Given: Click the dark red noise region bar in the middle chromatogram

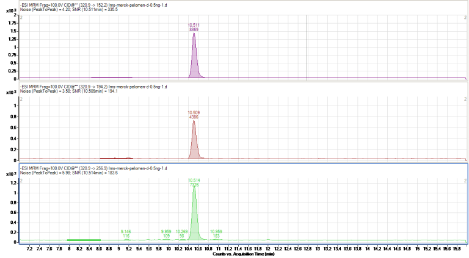Looking at the screenshot, I should tap(117, 158).
